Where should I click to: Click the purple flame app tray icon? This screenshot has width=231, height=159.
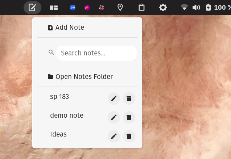pyautogui.click(x=87, y=8)
